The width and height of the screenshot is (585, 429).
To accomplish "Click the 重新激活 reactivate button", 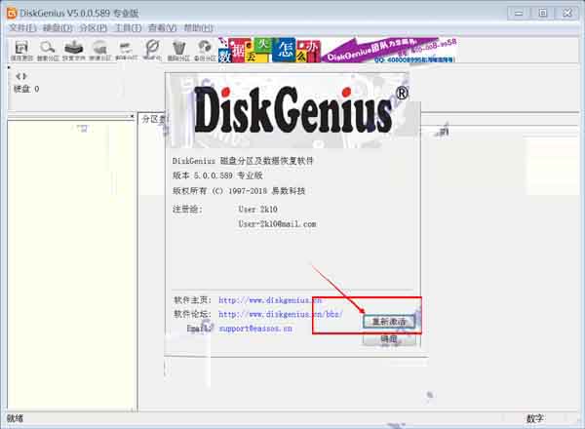I will coord(389,322).
